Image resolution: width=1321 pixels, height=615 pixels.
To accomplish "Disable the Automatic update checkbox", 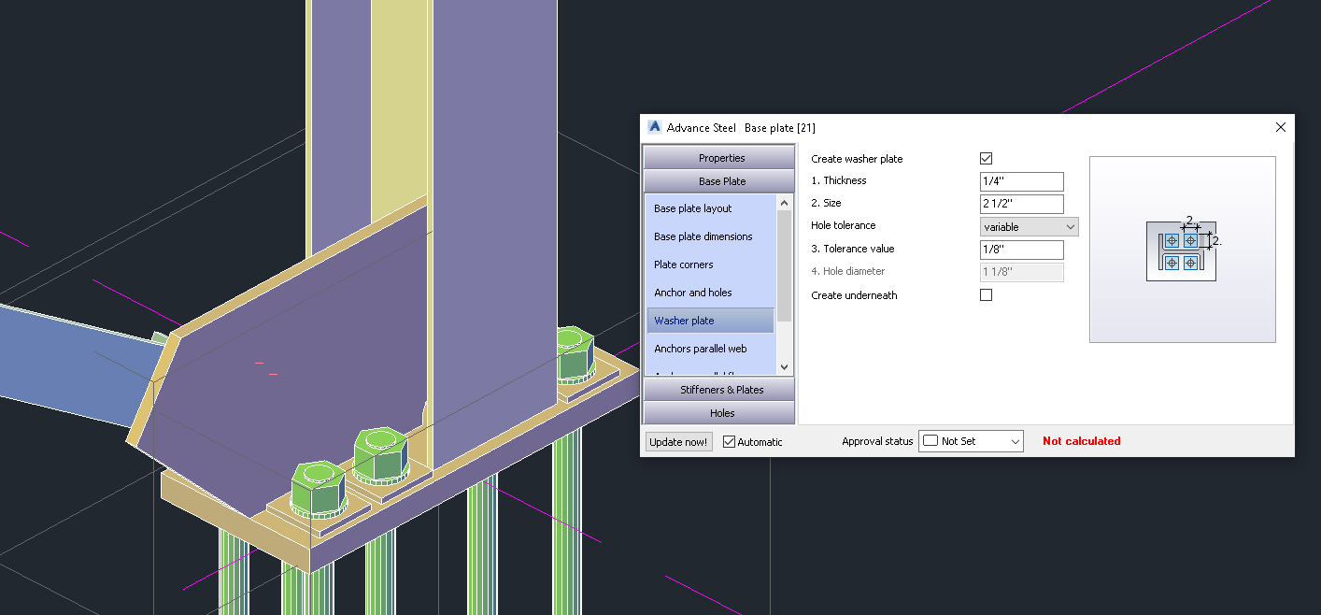I will click(x=728, y=441).
